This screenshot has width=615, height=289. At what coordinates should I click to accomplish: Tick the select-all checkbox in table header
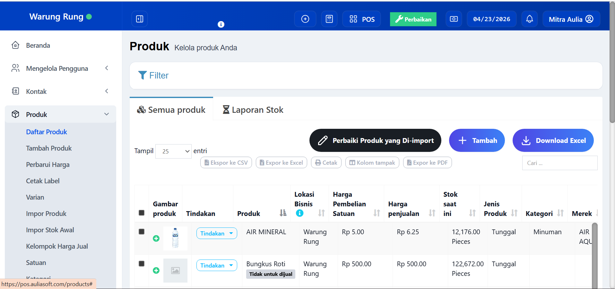(142, 213)
